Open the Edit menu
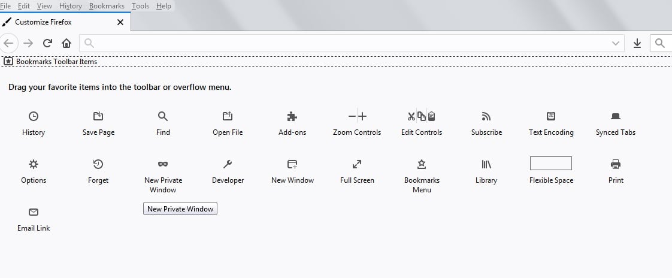 (x=23, y=6)
